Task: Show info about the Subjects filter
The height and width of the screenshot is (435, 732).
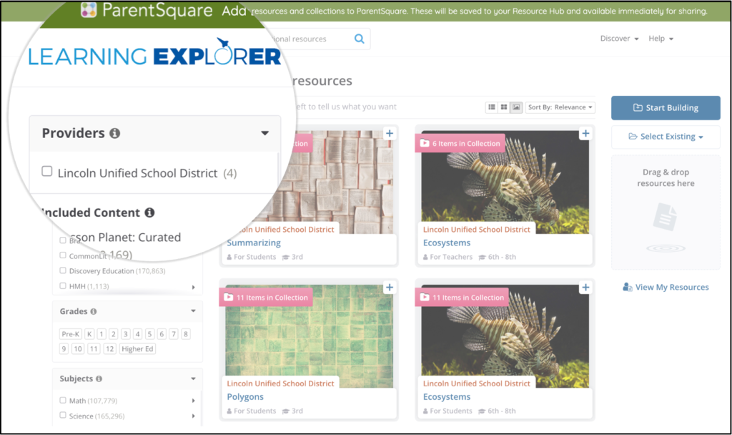Action: pyautogui.click(x=99, y=379)
